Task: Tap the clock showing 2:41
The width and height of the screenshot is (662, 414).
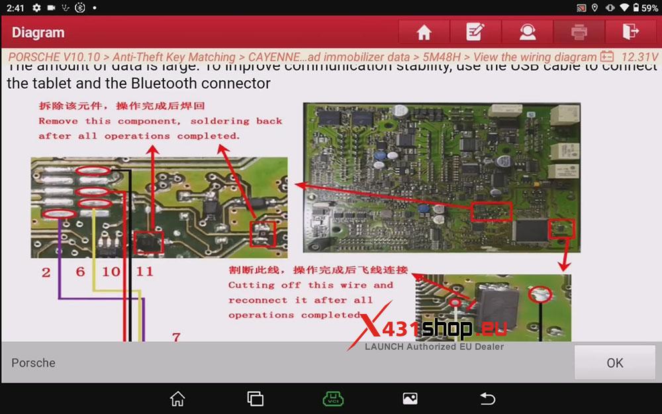Action: (15, 7)
